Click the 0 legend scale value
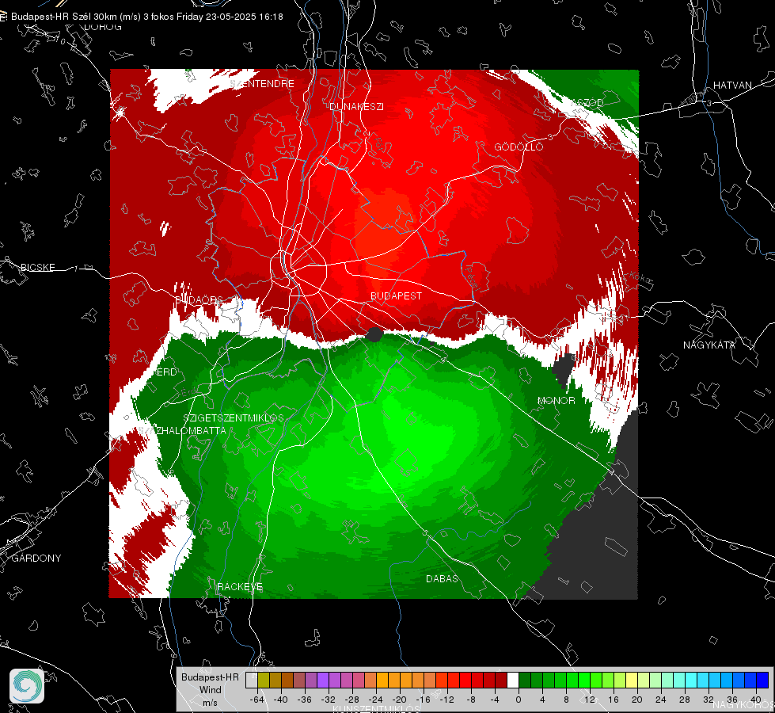Screen dimensions: 775x713 (x=519, y=700)
